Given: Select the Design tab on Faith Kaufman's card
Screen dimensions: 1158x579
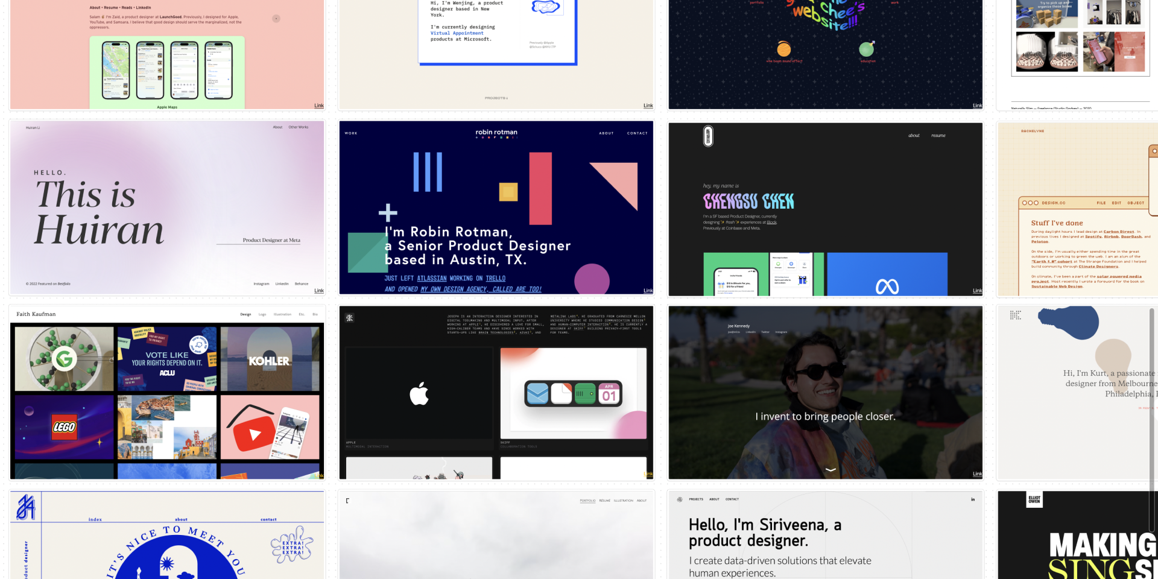Looking at the screenshot, I should (245, 314).
